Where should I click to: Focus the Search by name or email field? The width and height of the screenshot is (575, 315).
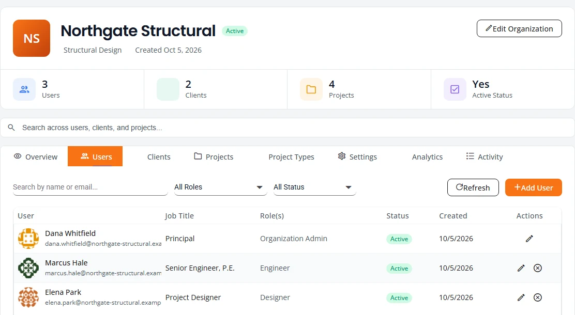point(90,187)
